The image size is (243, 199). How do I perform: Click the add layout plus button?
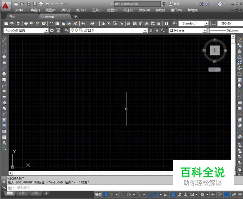[x=46, y=193]
